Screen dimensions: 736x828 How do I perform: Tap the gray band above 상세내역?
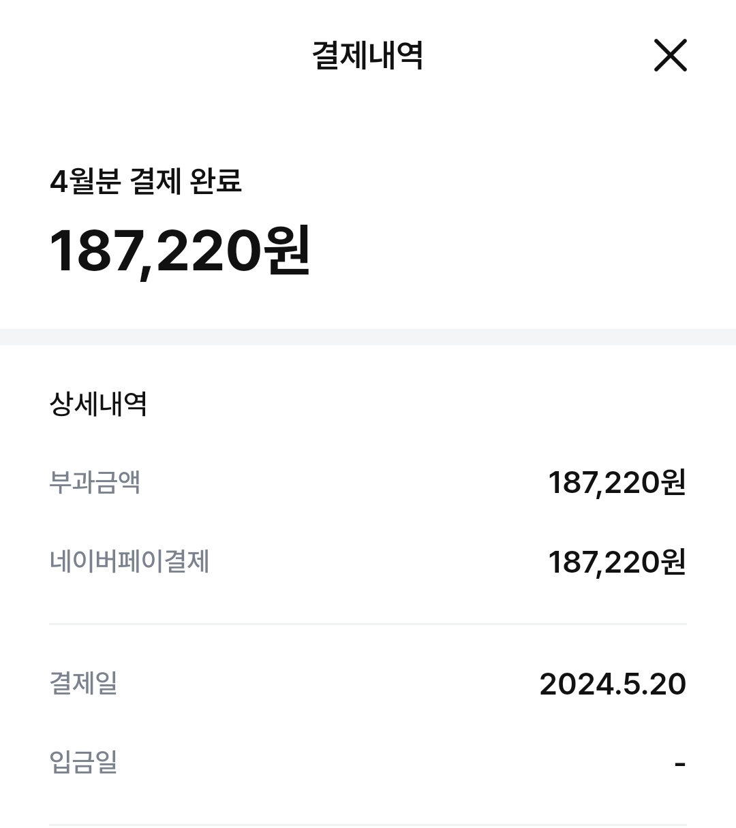pyautogui.click(x=368, y=337)
